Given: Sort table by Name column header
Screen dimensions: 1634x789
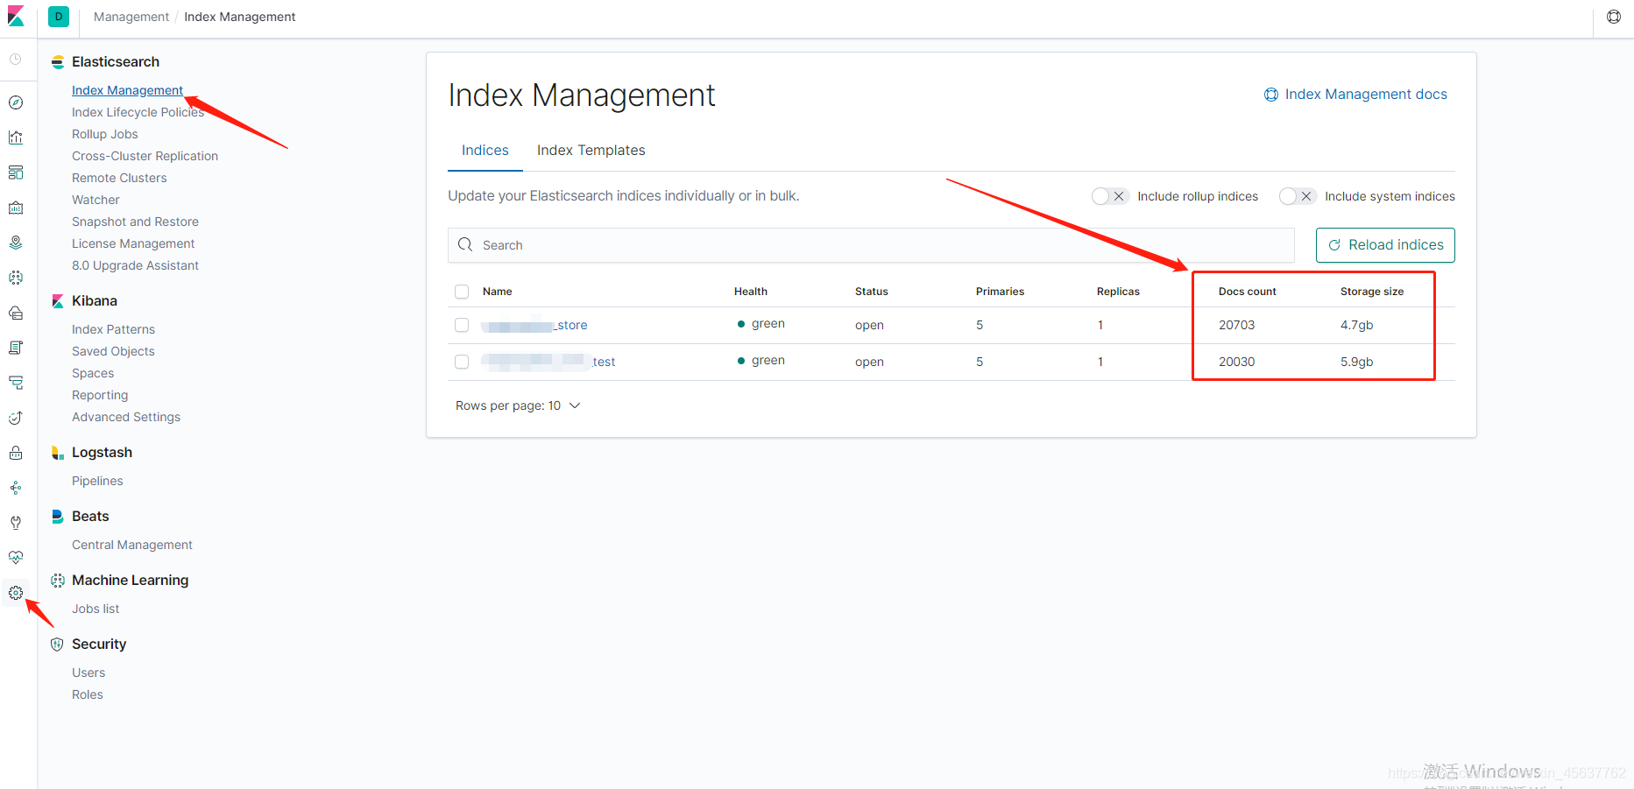Looking at the screenshot, I should tap(498, 292).
